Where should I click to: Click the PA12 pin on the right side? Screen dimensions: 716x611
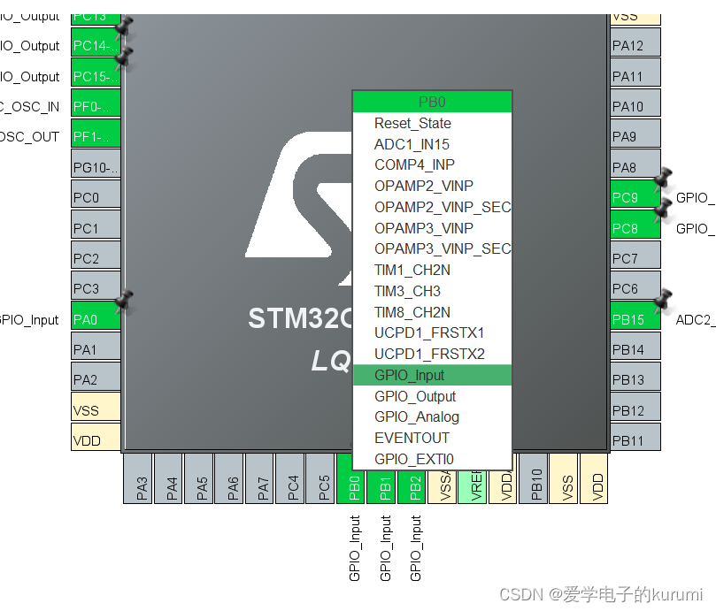[635, 45]
